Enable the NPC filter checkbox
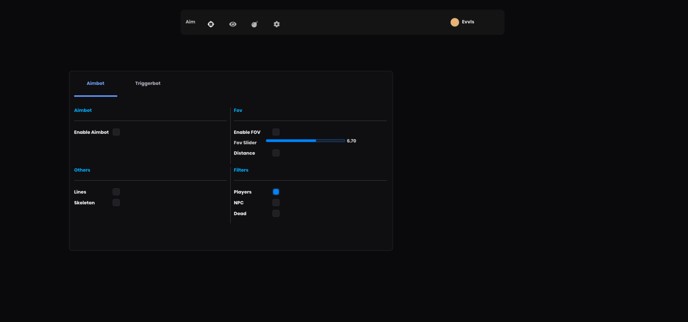This screenshot has width=688, height=322. point(276,203)
